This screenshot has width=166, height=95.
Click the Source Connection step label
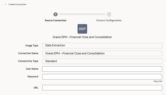(x=56, y=20)
